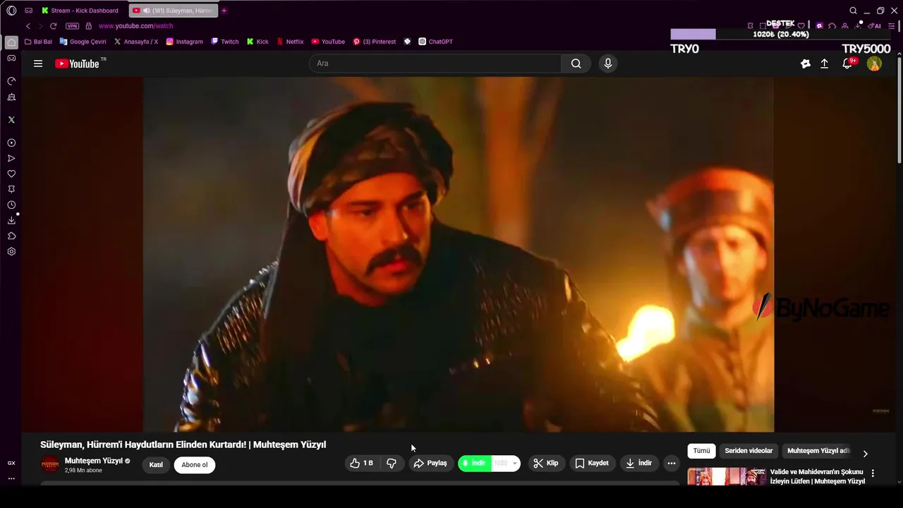
Task: Open Kick bookmark
Action: tap(257, 42)
